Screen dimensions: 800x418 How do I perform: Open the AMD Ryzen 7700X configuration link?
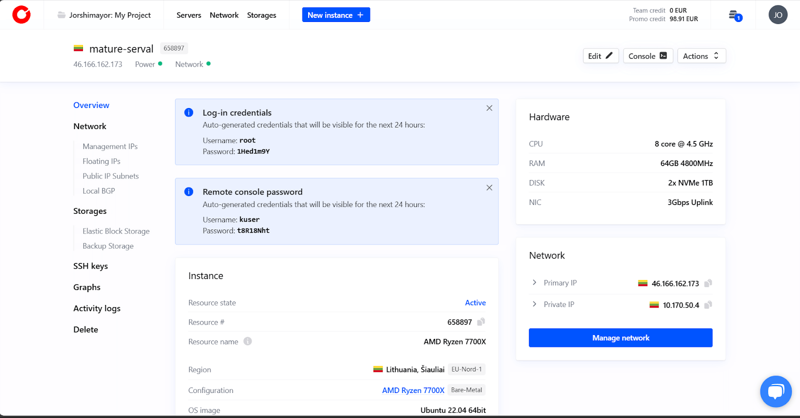click(413, 390)
